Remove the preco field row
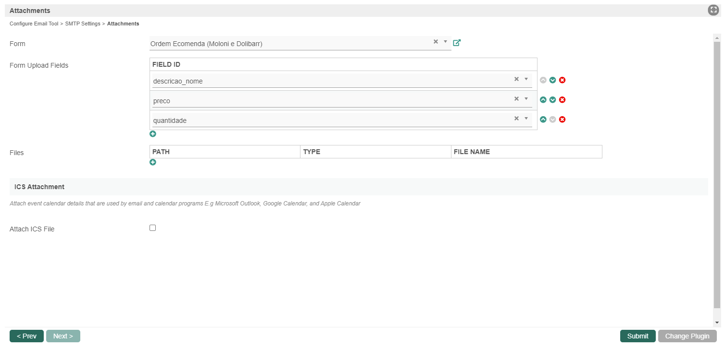 click(x=562, y=100)
